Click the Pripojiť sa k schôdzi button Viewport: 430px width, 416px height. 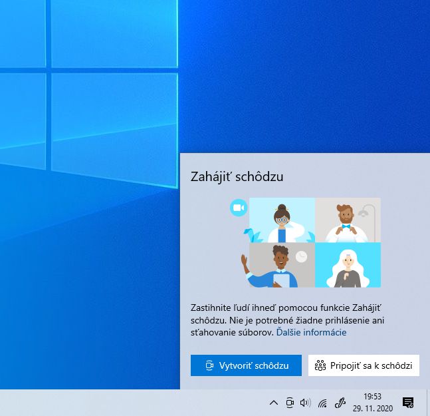coord(364,365)
